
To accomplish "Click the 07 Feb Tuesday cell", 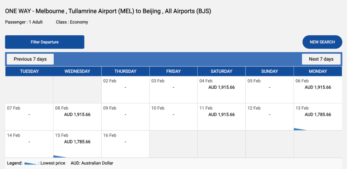I will pos(29,117).
